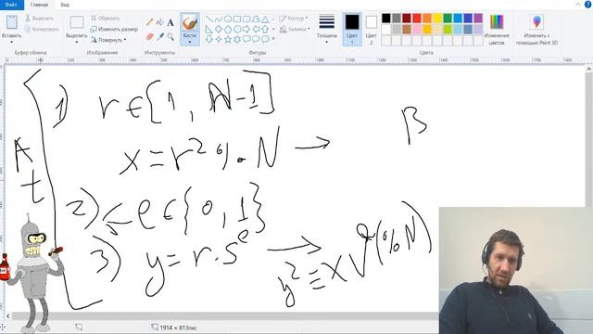Activate Цвет 2 background color
This screenshot has width=593, height=334.
(x=371, y=30)
